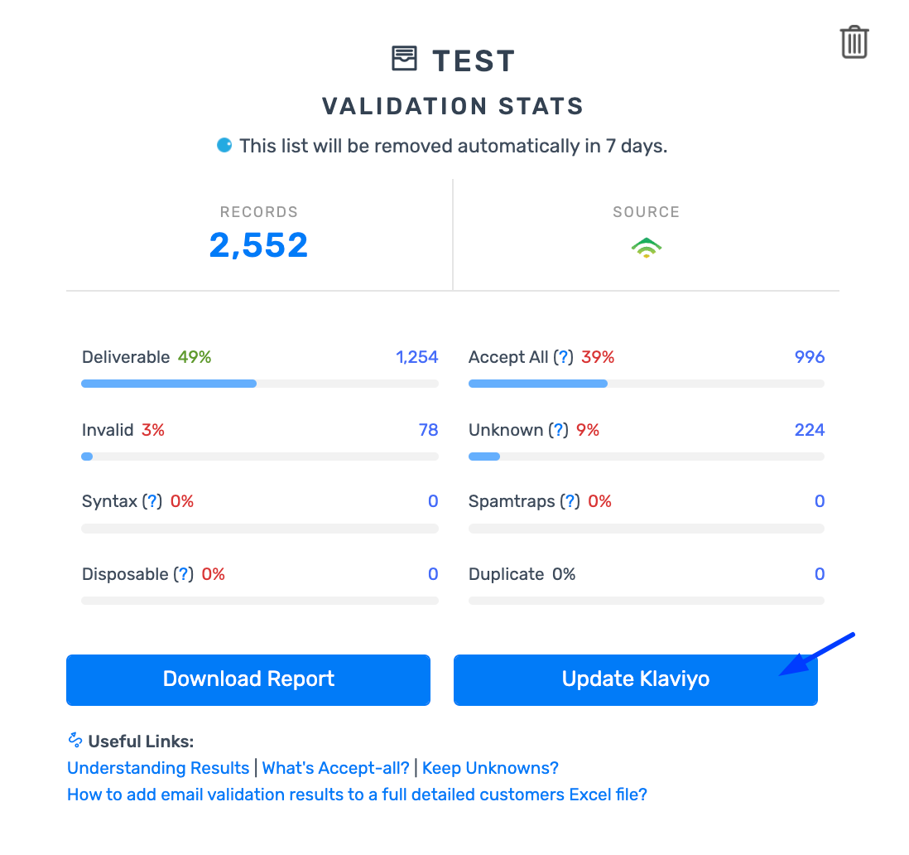Delete the list via trash icon
The height and width of the screenshot is (855, 909).
click(x=854, y=42)
